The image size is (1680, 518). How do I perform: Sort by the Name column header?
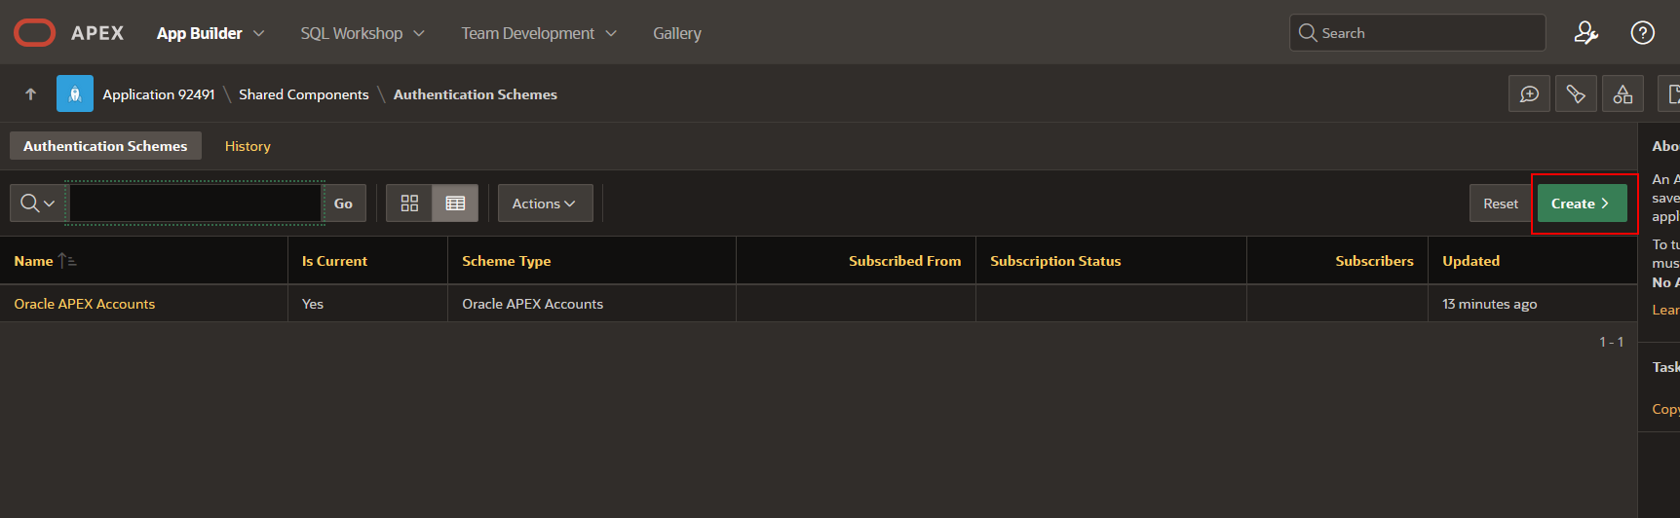(33, 261)
